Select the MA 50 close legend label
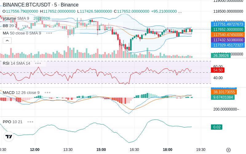 click(22, 33)
